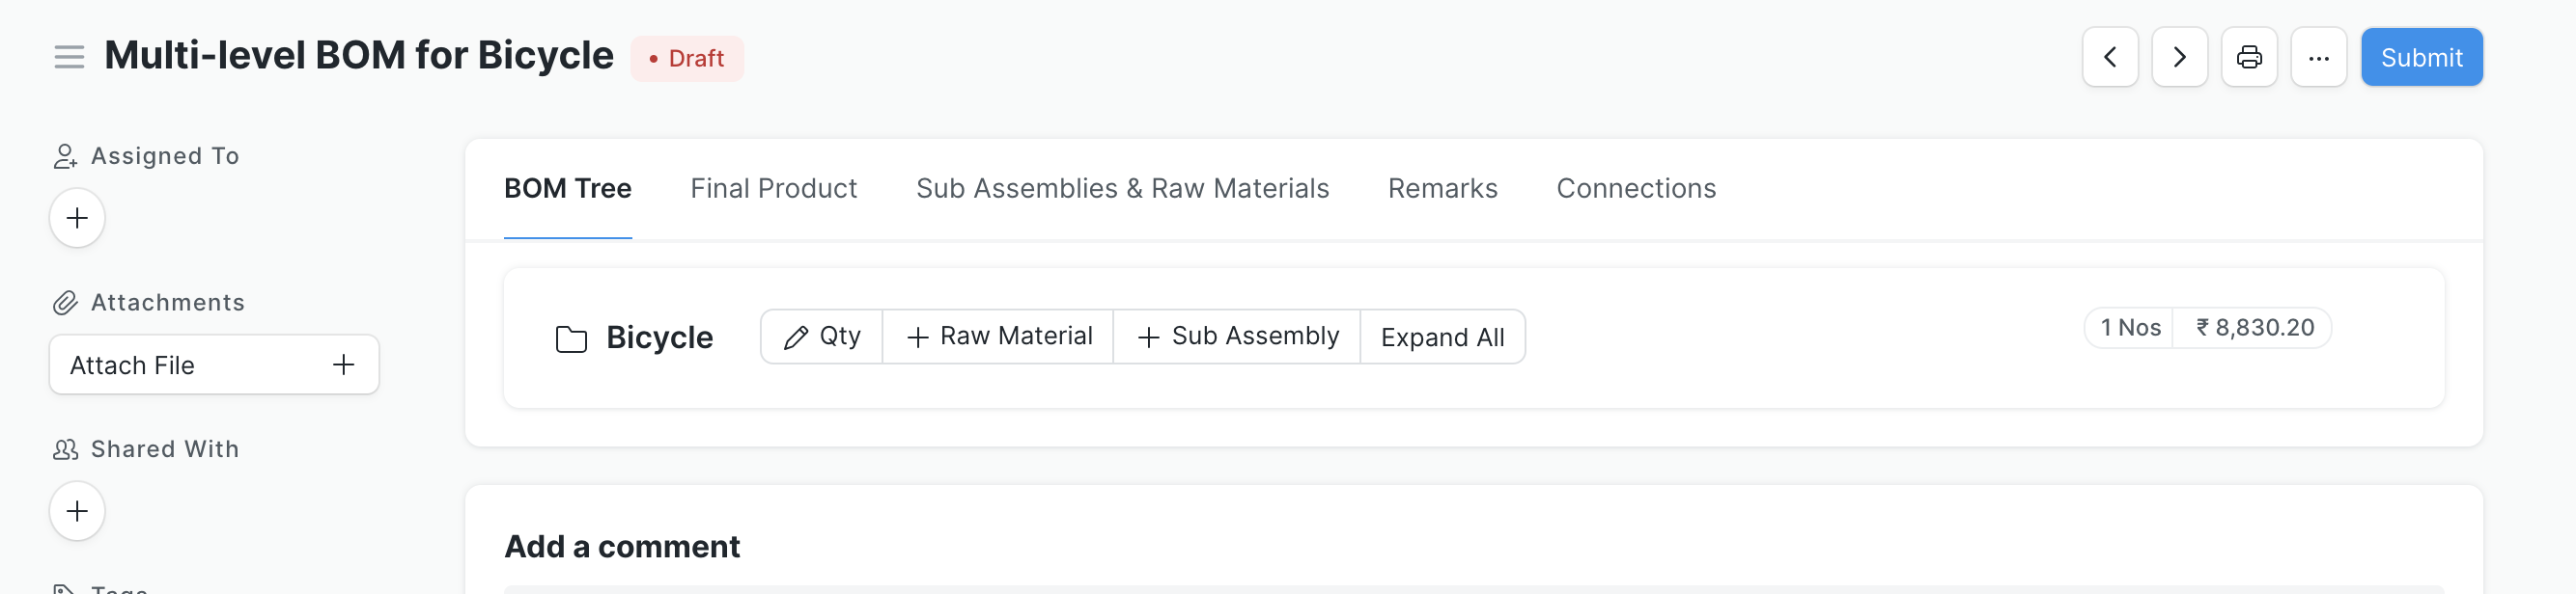Edit quantity with Qty pencil button
This screenshot has width=2576, height=594.
pyautogui.click(x=821, y=337)
